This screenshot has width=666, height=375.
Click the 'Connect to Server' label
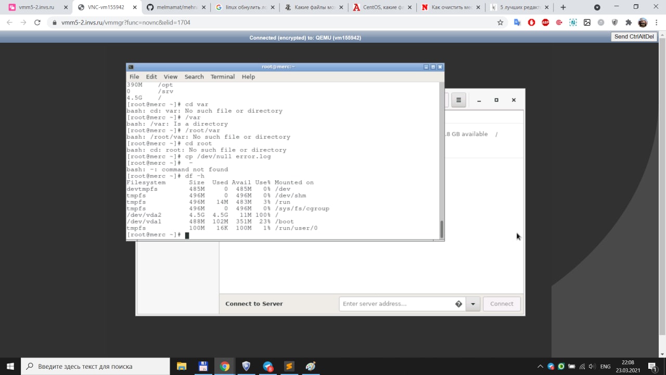tap(254, 304)
